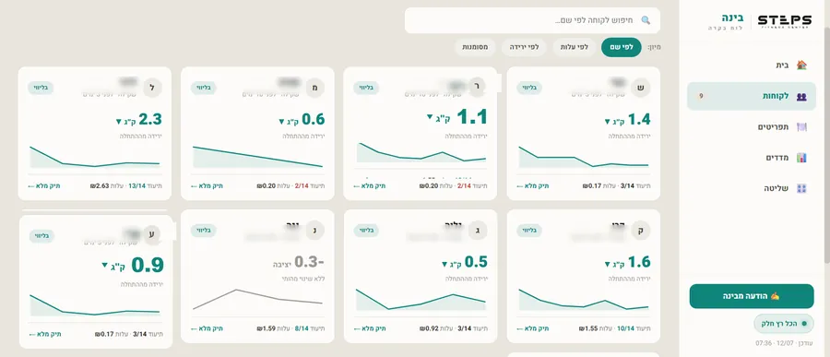Screen dimensions: 830x357
Task: Click the תיעוד 13/14 documentation count
Action: 145,186
